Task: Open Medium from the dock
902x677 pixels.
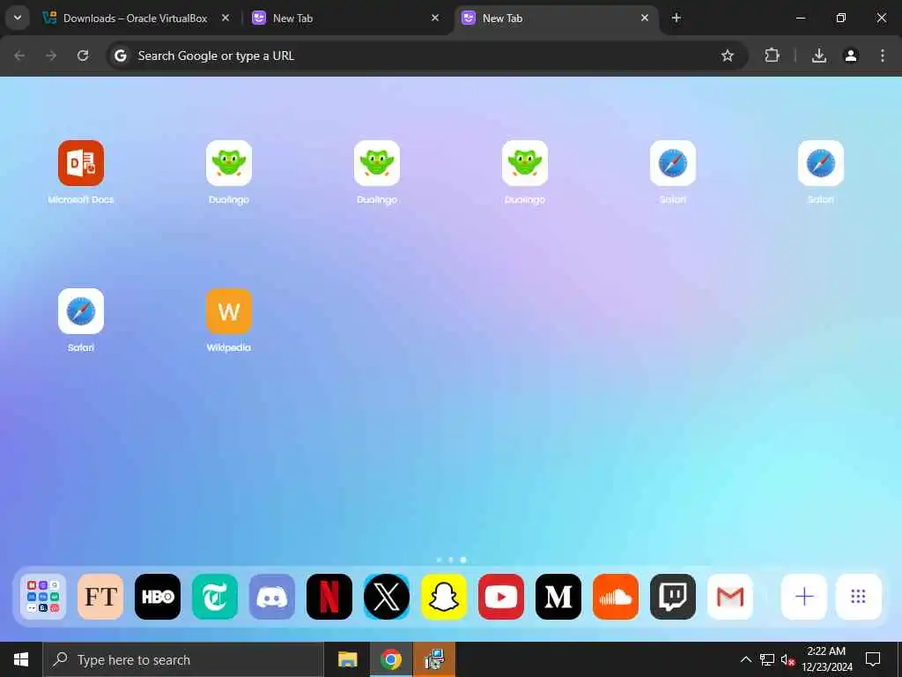Action: pyautogui.click(x=558, y=597)
